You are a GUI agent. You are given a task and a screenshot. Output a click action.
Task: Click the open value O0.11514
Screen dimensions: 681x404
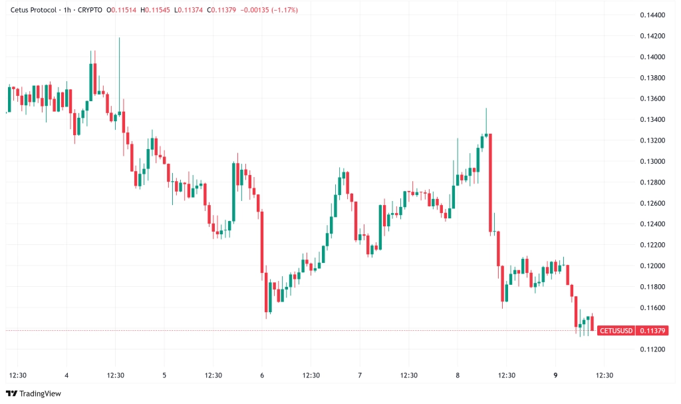(x=122, y=9)
